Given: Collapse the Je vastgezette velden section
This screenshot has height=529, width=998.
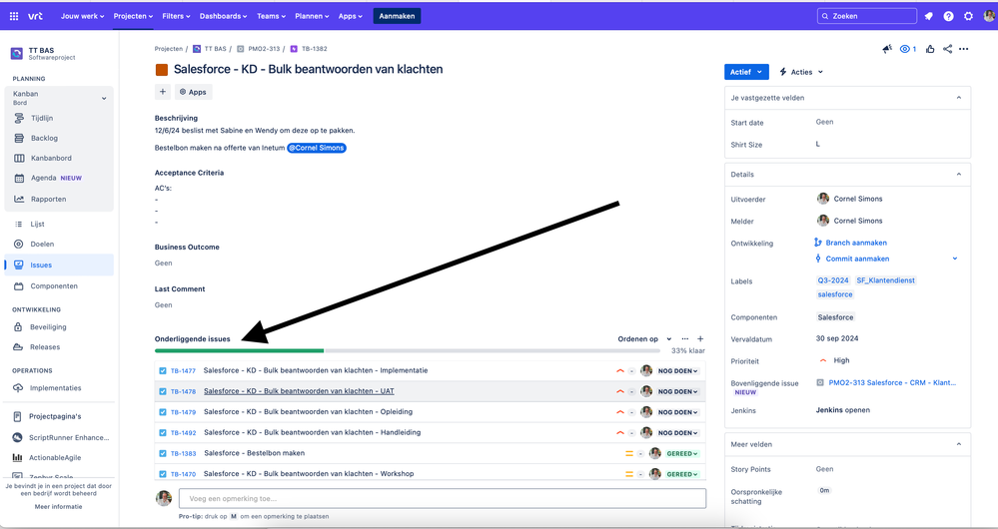Looking at the screenshot, I should [958, 98].
